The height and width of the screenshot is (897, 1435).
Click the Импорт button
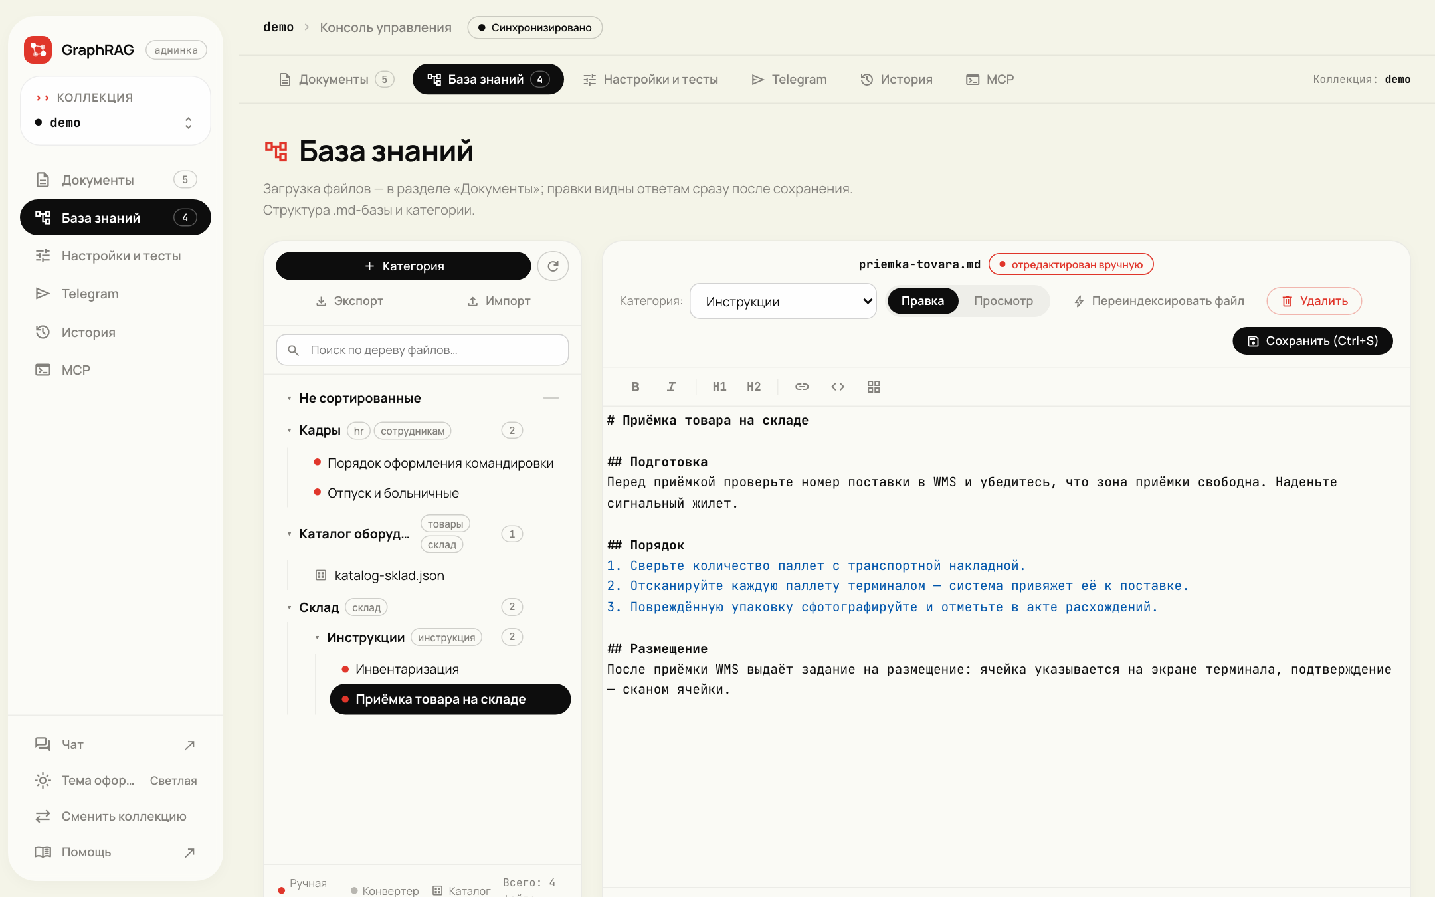tap(499, 301)
